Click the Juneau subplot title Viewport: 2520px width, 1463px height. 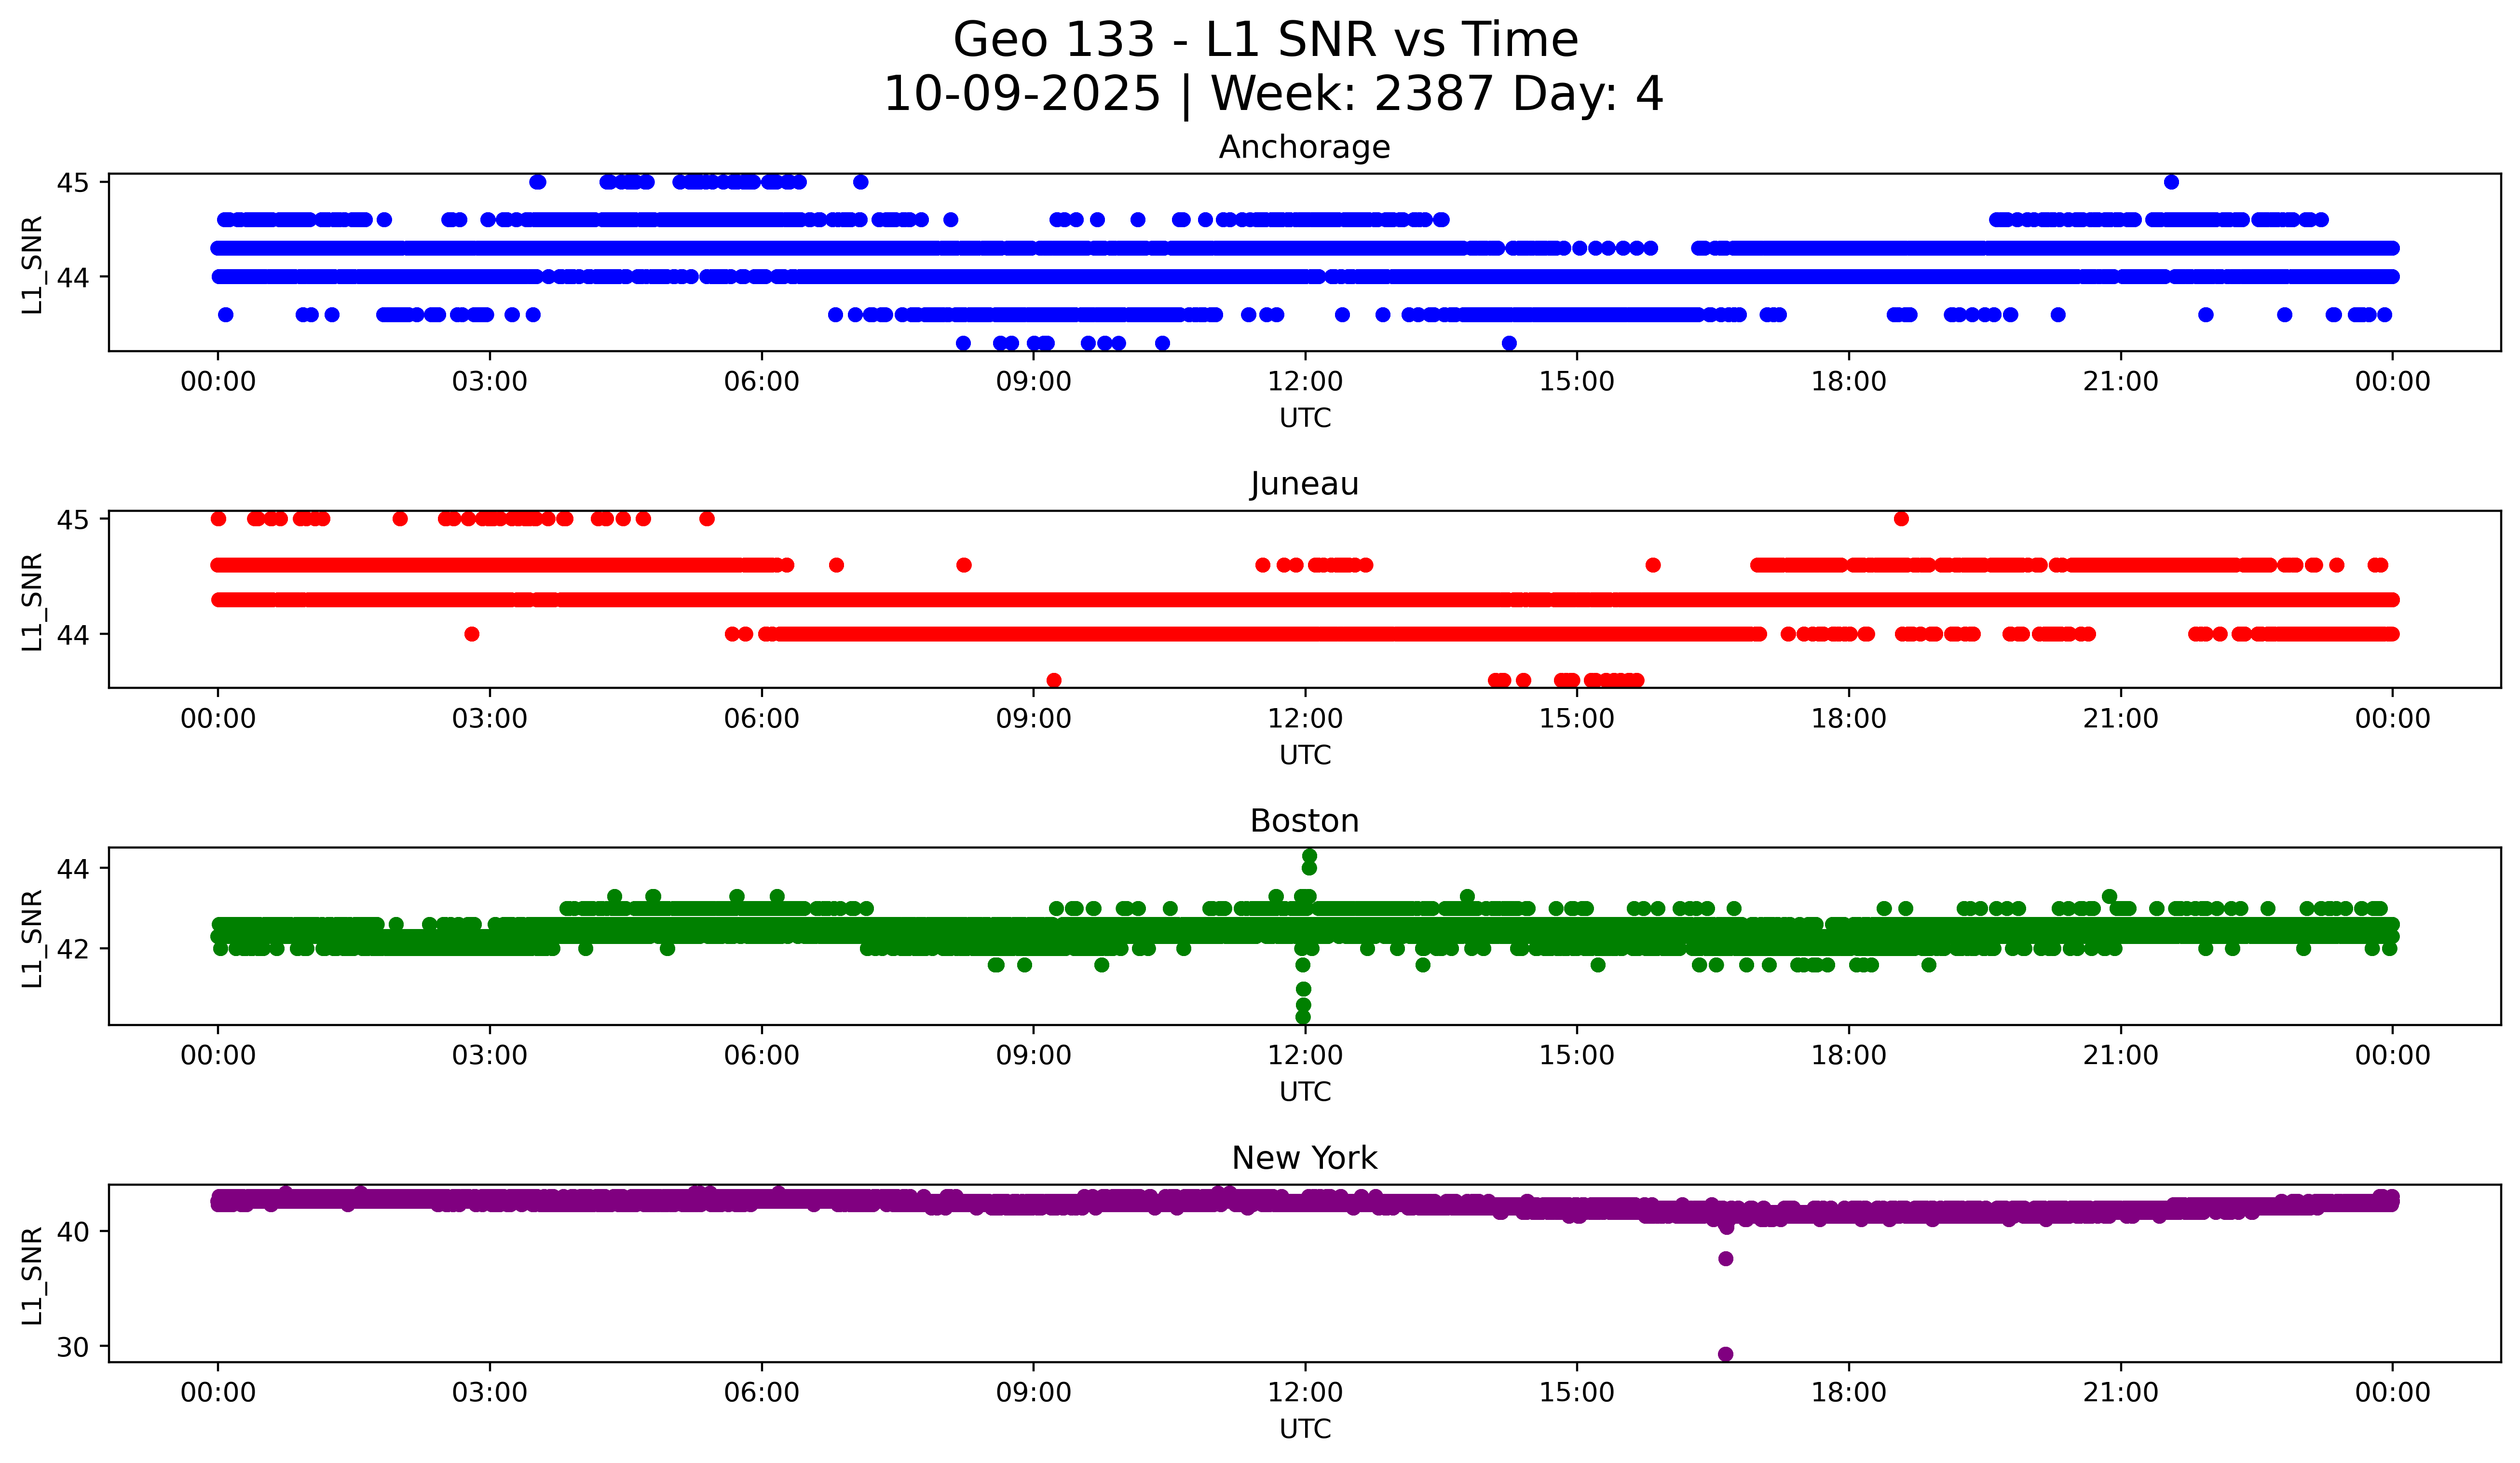pos(1304,484)
